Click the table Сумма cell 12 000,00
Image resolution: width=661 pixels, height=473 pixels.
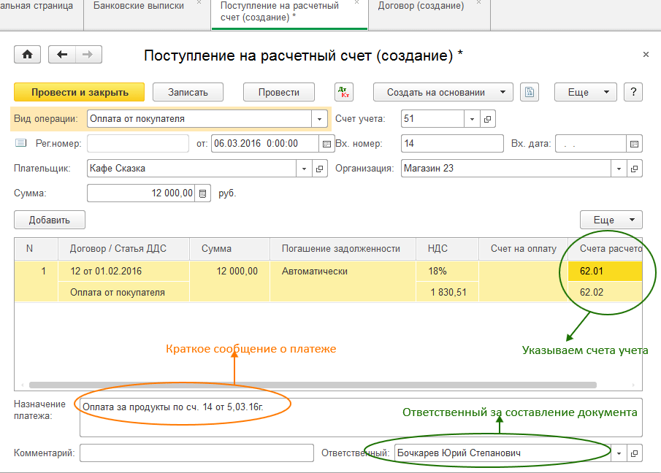pos(229,281)
